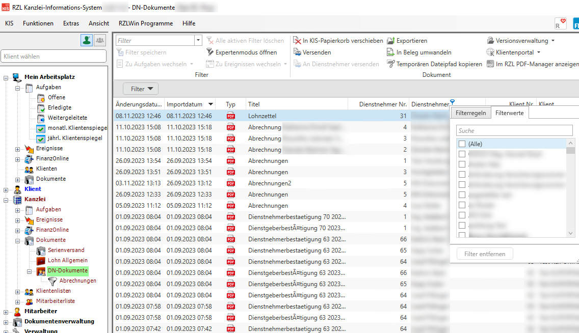Open PDF icon of the Lohnzettel row
This screenshot has height=333, width=579.
pyautogui.click(x=231, y=116)
